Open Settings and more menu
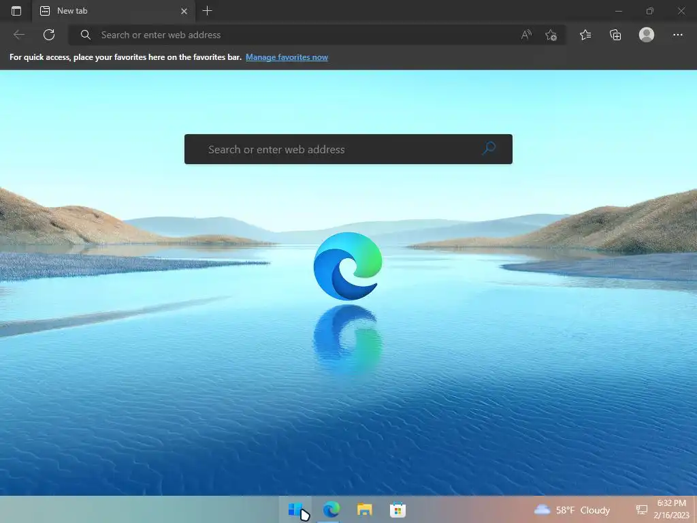This screenshot has width=697, height=523. coord(677,35)
